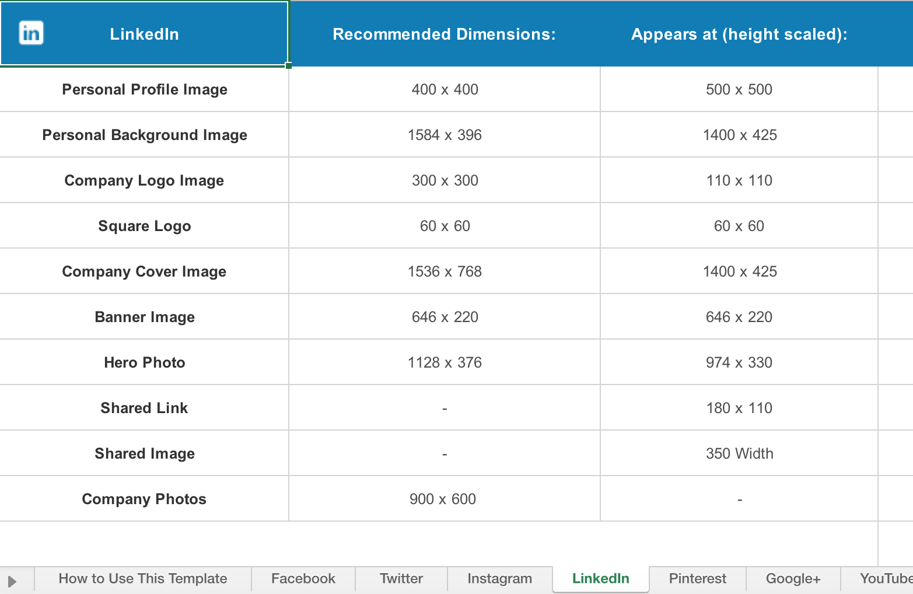
Task: Click 1400 x 425 in Personal Background row
Action: [739, 135]
